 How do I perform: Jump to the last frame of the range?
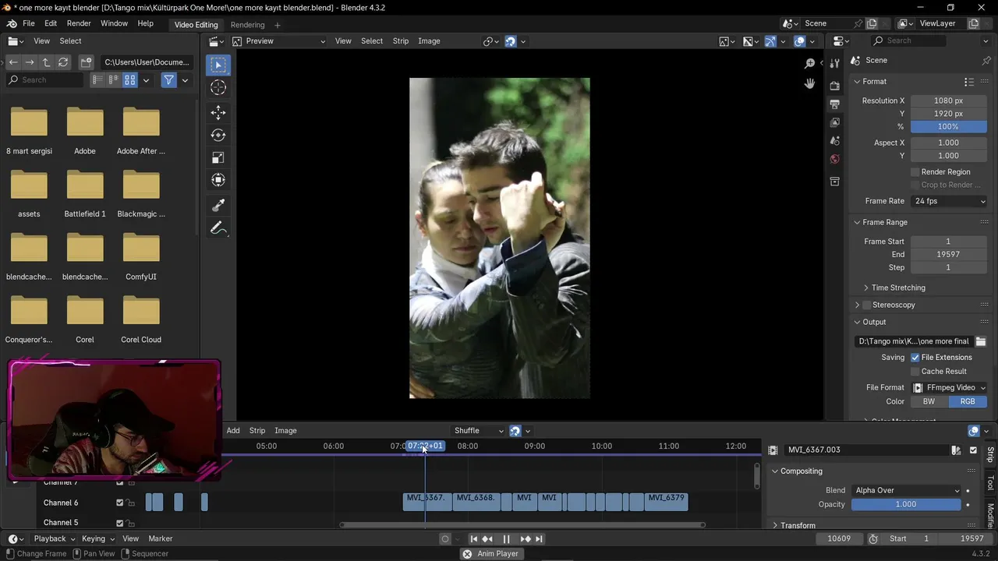pyautogui.click(x=539, y=538)
